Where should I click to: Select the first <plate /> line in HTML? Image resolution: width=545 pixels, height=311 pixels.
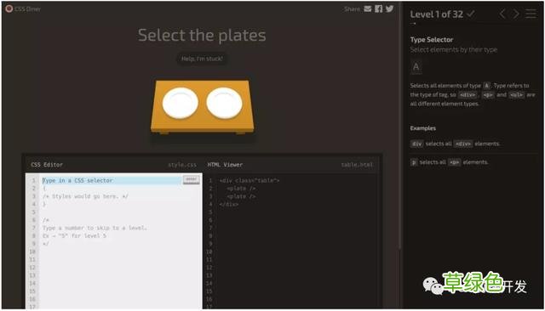point(241,189)
